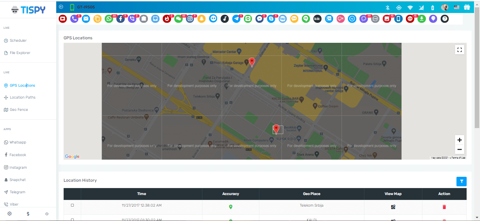Zoom out on the map
480x221 pixels.
459,150
